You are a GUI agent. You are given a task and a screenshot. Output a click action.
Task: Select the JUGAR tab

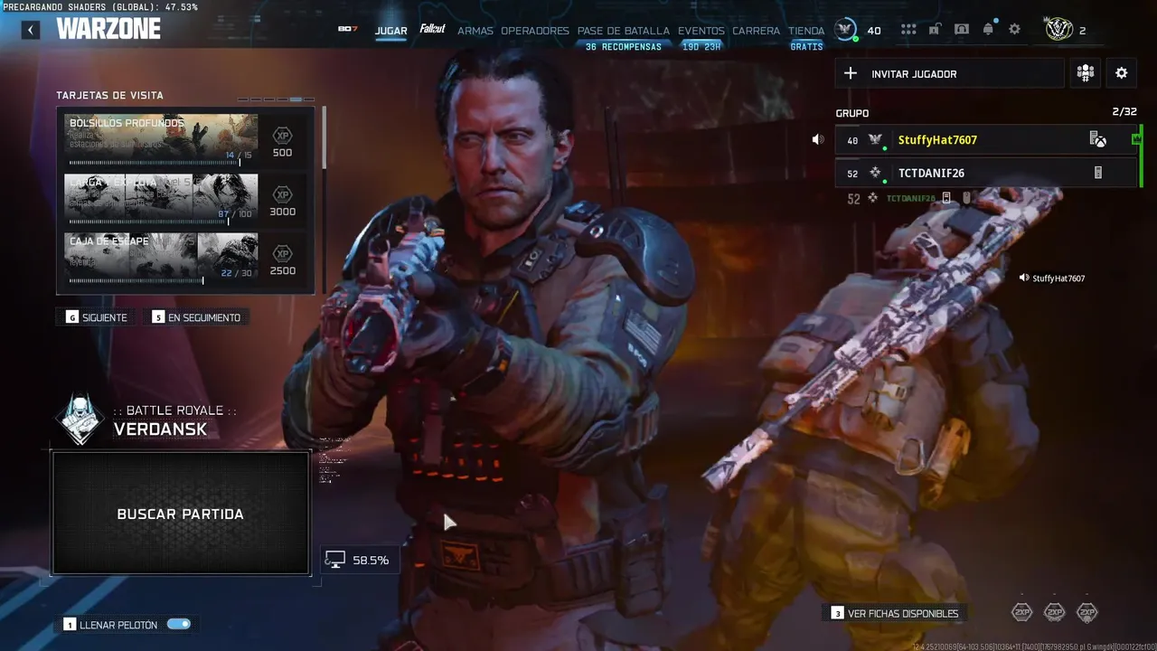point(391,31)
